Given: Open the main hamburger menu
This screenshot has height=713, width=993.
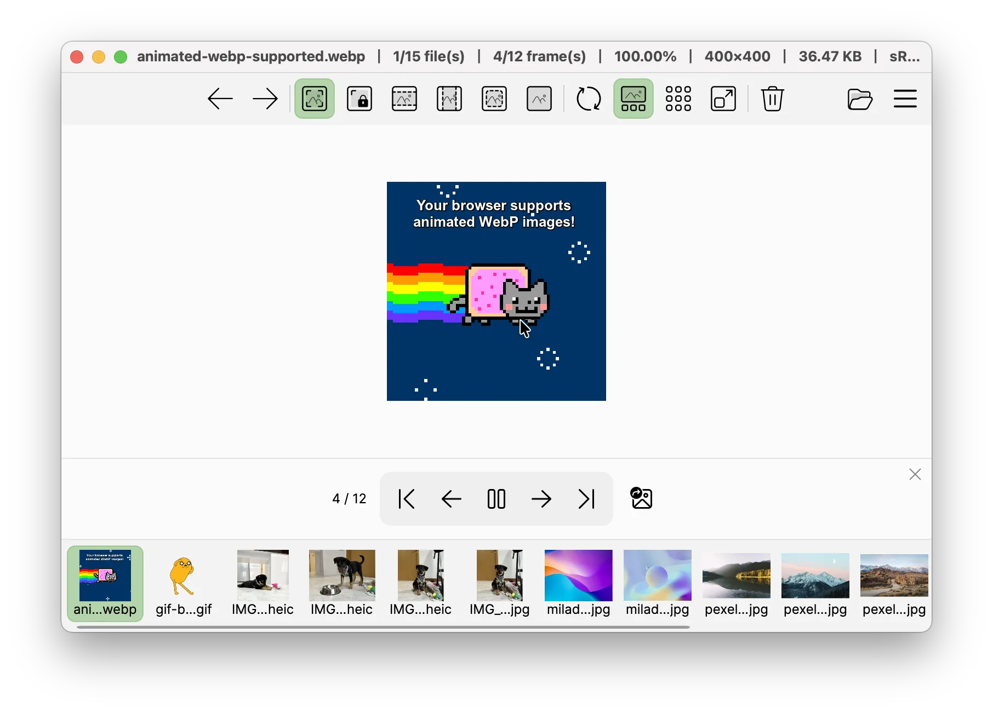Looking at the screenshot, I should coord(905,99).
